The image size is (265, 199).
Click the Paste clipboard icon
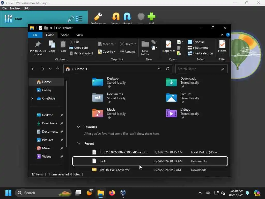click(63, 47)
